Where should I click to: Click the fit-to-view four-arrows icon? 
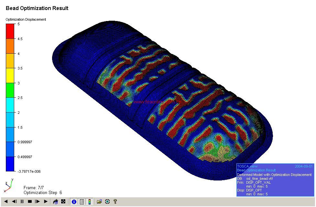click(63, 202)
